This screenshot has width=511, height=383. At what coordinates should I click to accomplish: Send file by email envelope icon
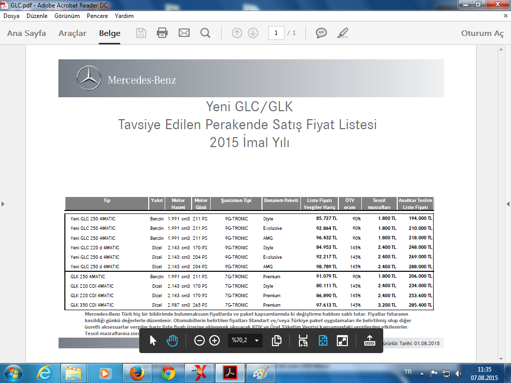184,33
